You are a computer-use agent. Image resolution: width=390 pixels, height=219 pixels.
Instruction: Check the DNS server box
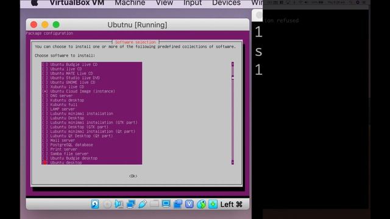(x=45, y=96)
